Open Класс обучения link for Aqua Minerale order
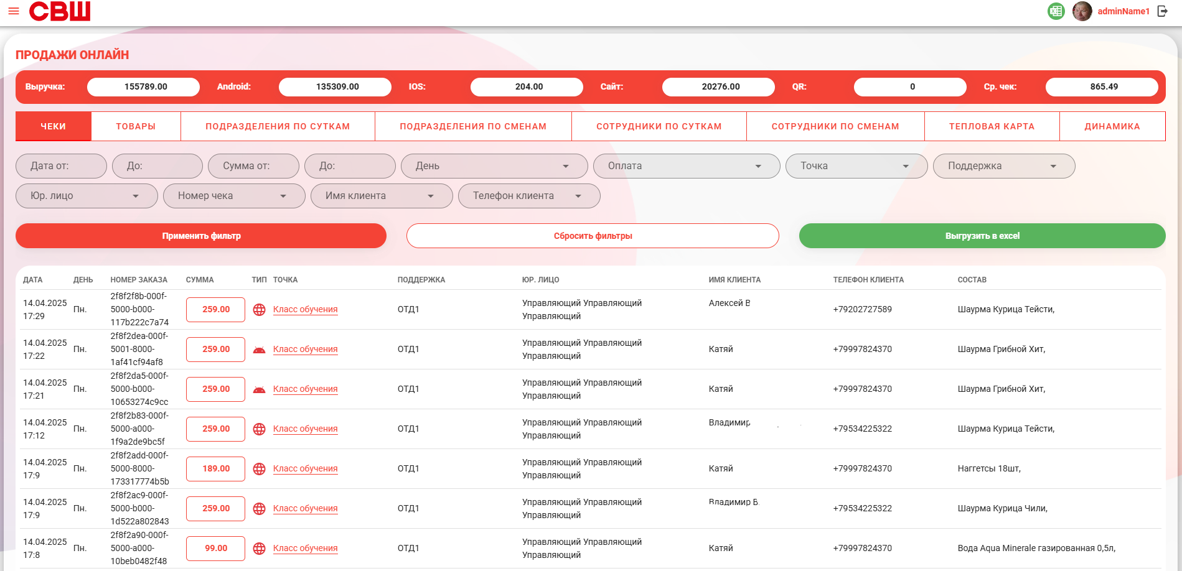Image resolution: width=1182 pixels, height=571 pixels. pos(306,549)
